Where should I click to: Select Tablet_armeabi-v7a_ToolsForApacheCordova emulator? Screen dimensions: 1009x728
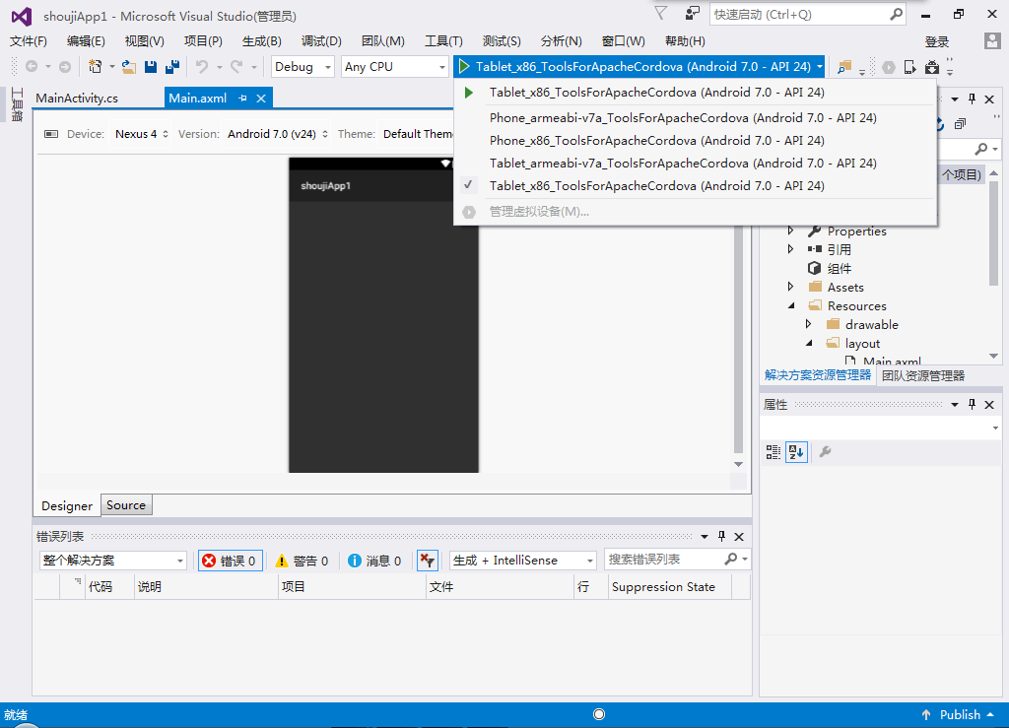(x=683, y=164)
